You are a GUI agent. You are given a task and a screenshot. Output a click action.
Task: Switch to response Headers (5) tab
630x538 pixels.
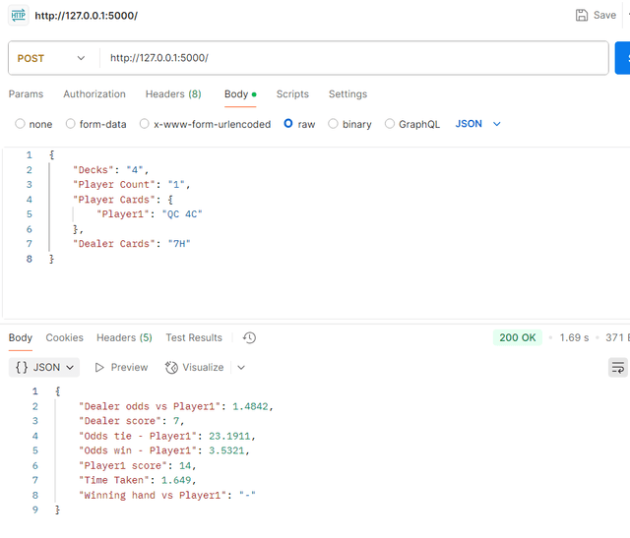[124, 337]
